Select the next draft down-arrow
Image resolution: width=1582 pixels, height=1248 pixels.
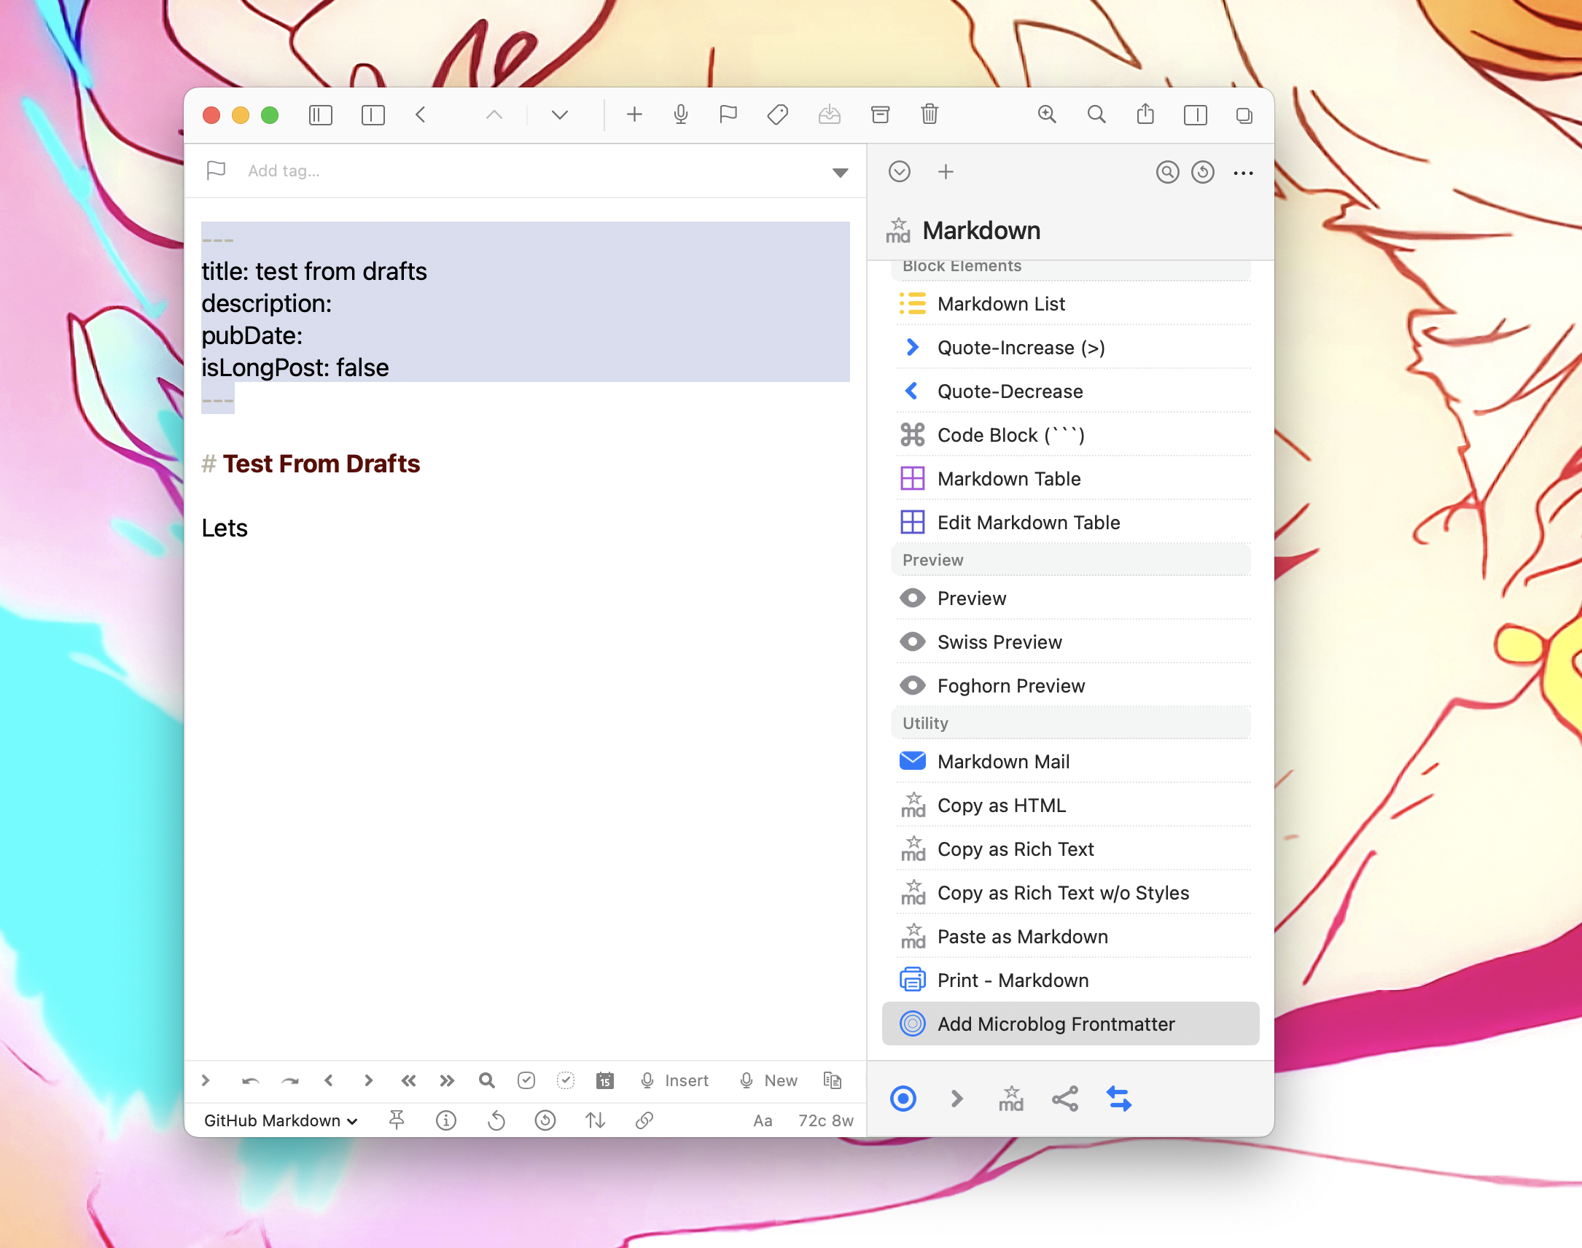pyautogui.click(x=560, y=114)
